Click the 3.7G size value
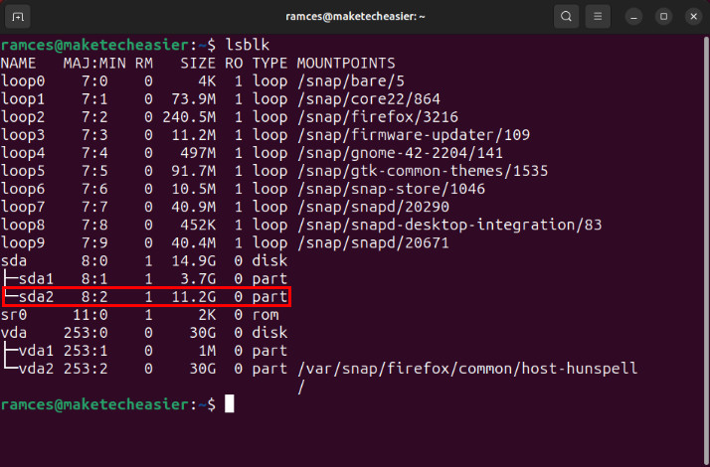This screenshot has height=467, width=710. (x=198, y=279)
